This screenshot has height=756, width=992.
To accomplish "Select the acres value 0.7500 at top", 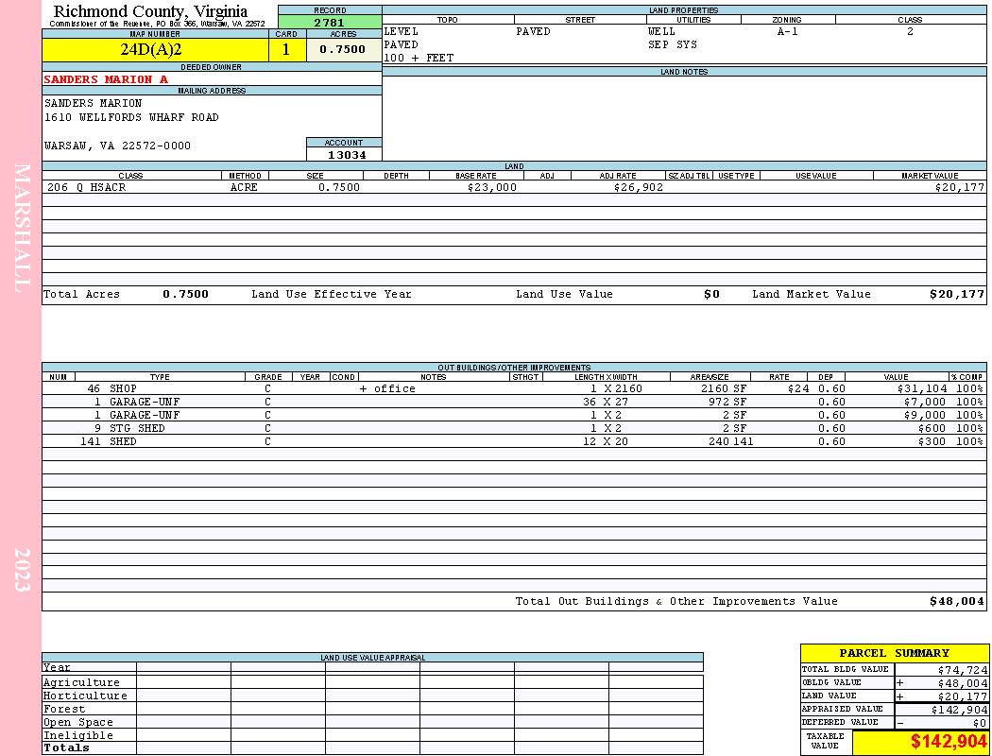I will 344,49.
